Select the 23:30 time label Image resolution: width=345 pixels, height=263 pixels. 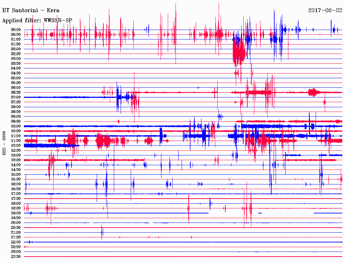(x=16, y=257)
